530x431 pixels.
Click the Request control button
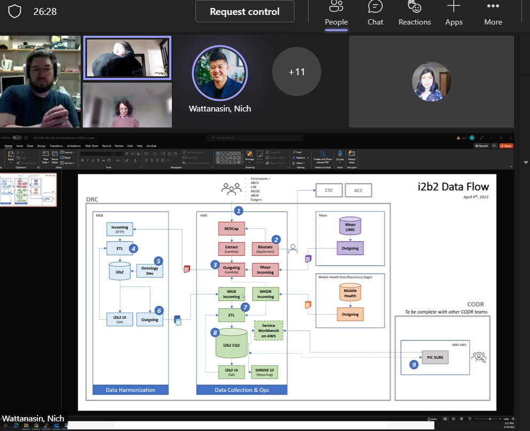click(x=244, y=12)
